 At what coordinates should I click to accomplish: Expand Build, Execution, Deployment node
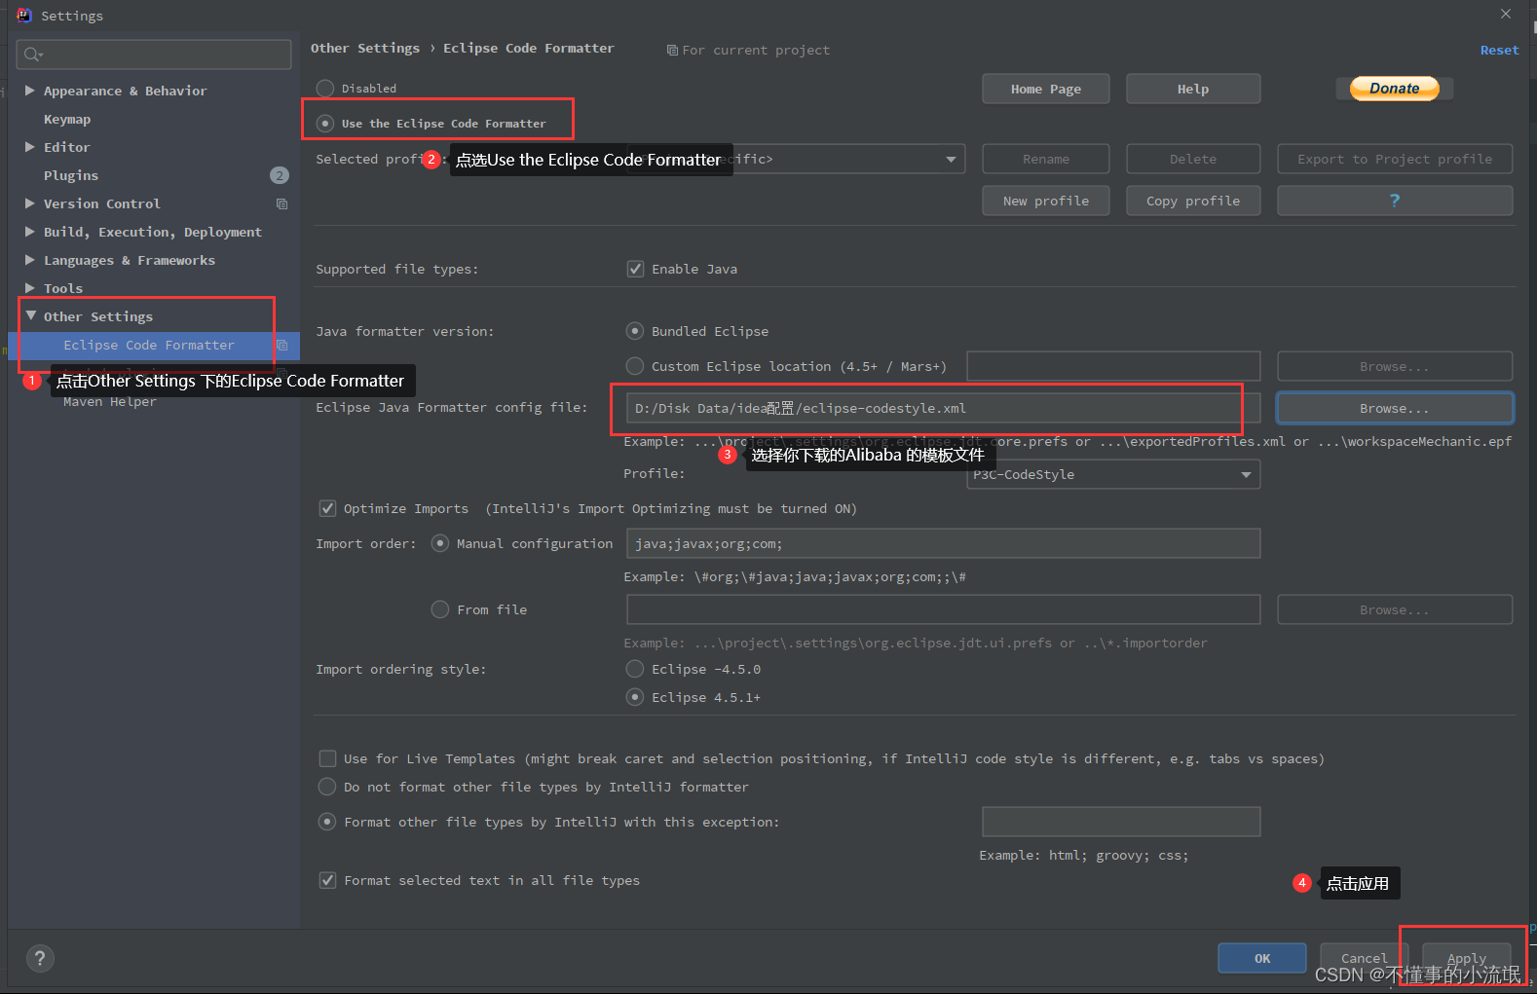pyautogui.click(x=30, y=232)
